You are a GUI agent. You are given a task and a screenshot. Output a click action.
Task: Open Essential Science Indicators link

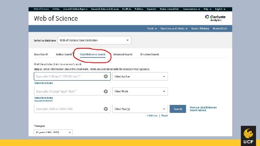pos(105,9)
